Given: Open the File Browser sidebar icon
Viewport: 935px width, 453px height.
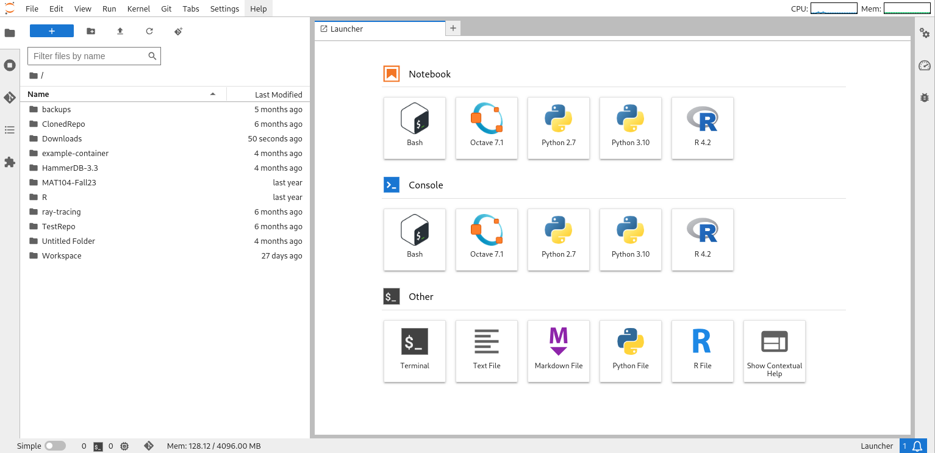Looking at the screenshot, I should coord(10,33).
